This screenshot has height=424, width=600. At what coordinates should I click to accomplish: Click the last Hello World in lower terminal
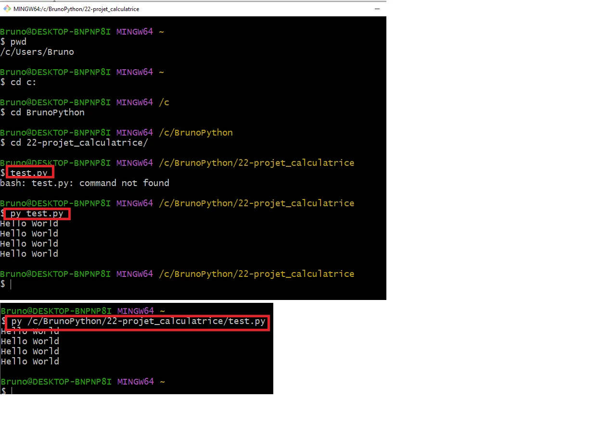click(x=30, y=362)
